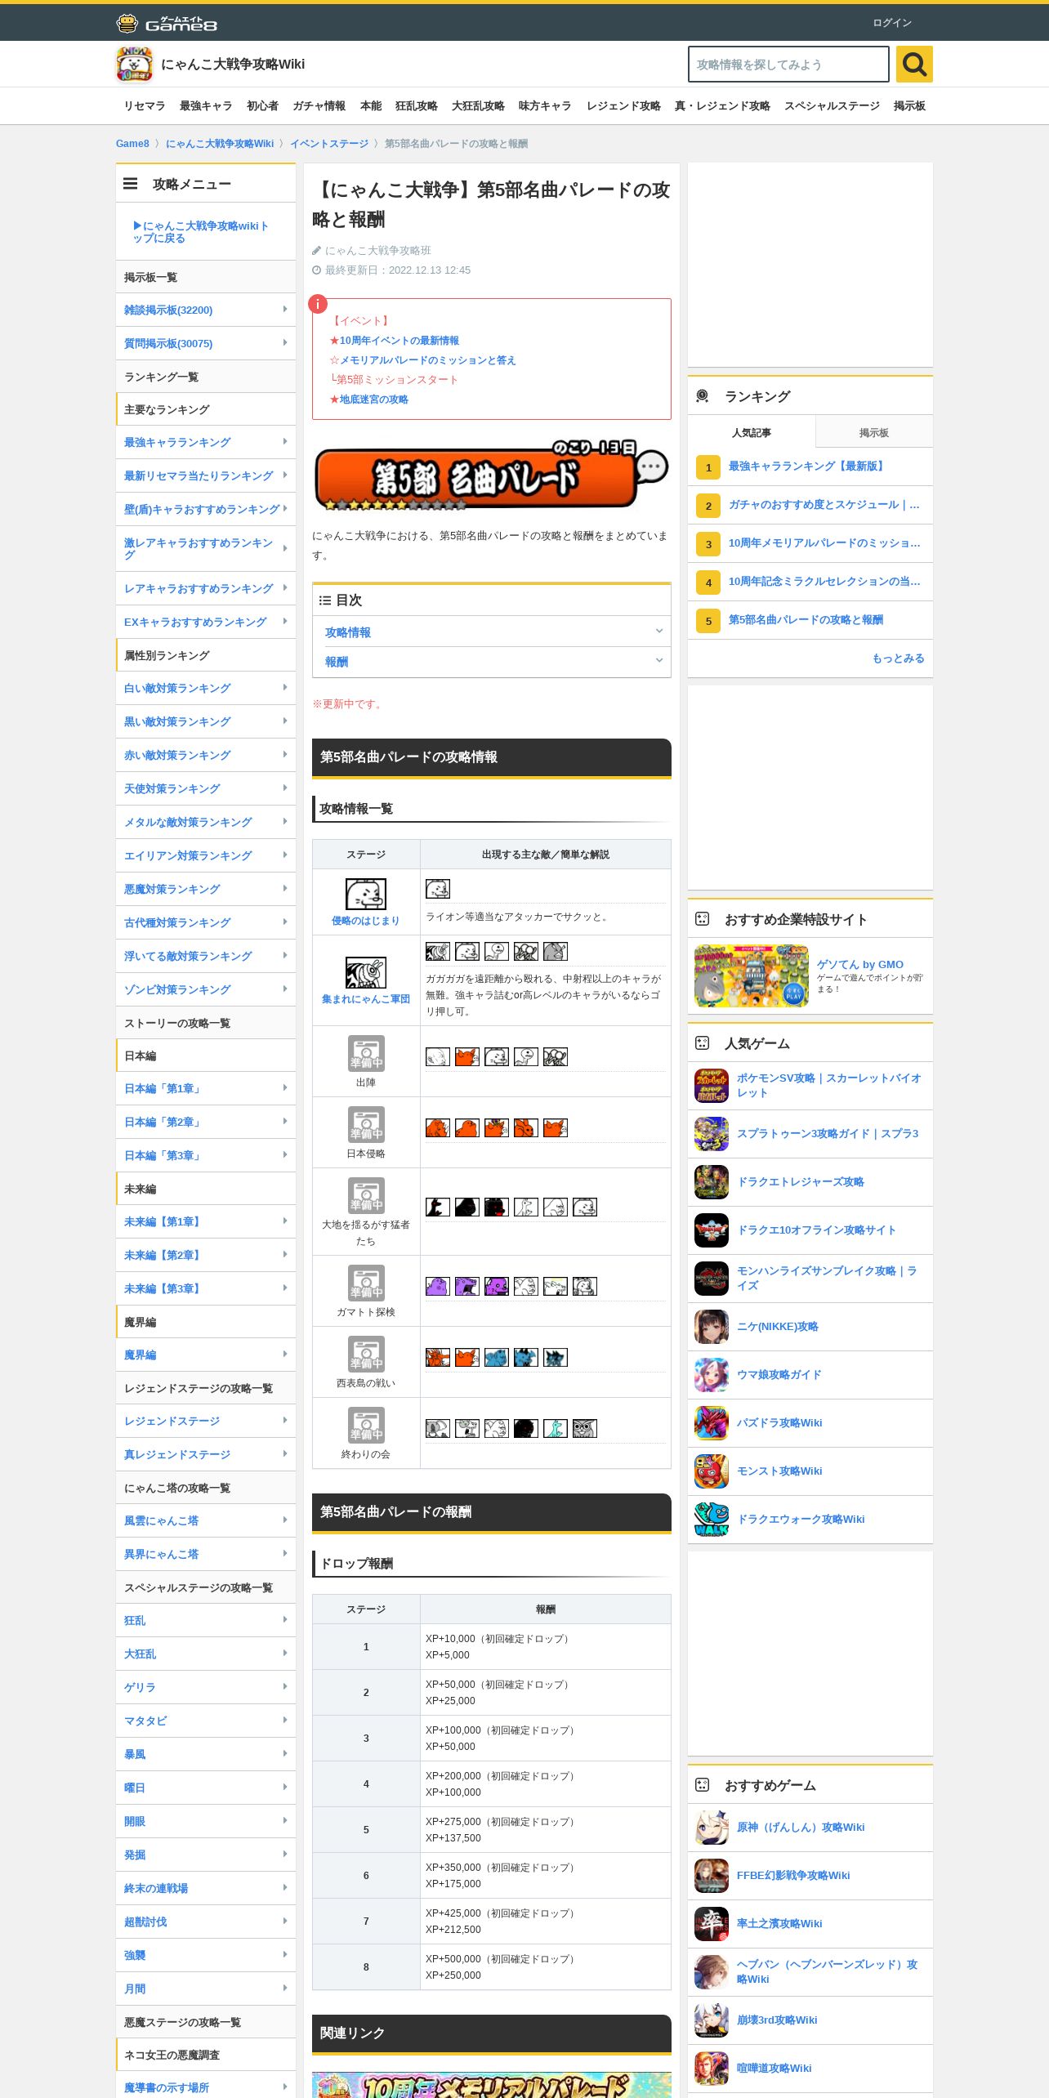Click the ウマ娘 game icon
The width and height of the screenshot is (1049, 2098).
click(x=712, y=1375)
